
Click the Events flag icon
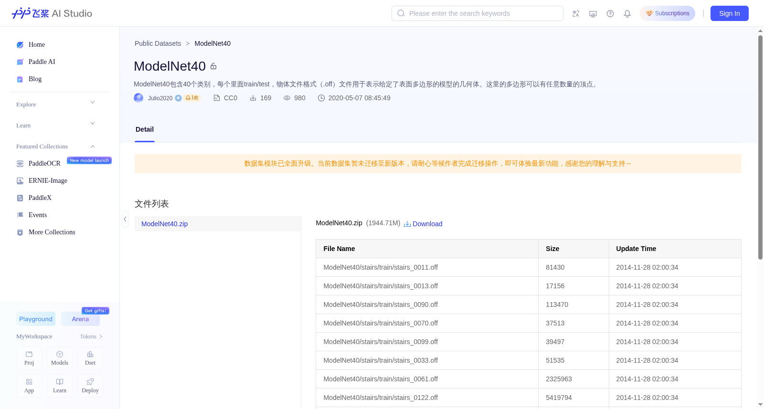click(x=20, y=215)
